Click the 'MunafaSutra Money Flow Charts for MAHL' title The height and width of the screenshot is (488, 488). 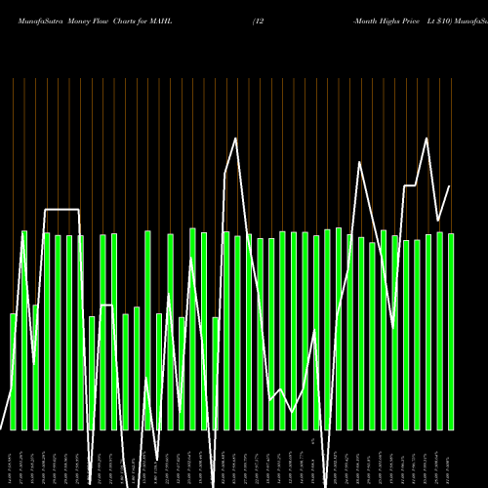[x=95, y=21]
